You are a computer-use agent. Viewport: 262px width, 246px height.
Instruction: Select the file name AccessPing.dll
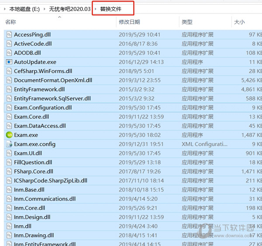tap(32, 34)
